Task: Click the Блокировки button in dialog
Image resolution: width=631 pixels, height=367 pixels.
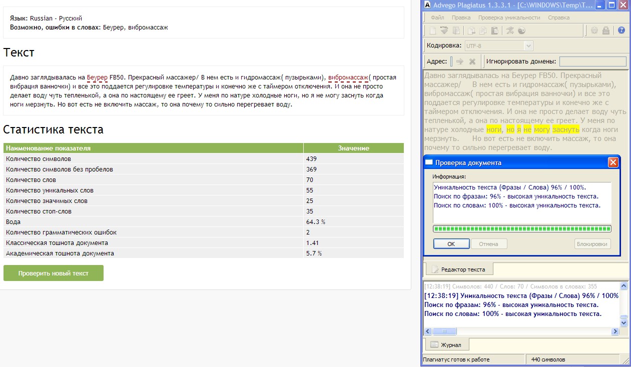Action: tap(593, 244)
